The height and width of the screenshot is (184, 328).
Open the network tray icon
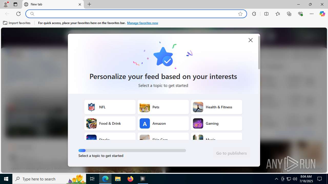click(x=289, y=179)
